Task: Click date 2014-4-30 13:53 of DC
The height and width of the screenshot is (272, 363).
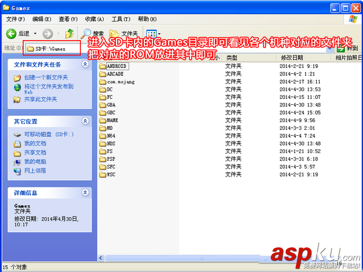Action: coord(300,90)
